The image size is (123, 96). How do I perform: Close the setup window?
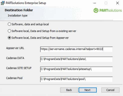click(117, 3)
